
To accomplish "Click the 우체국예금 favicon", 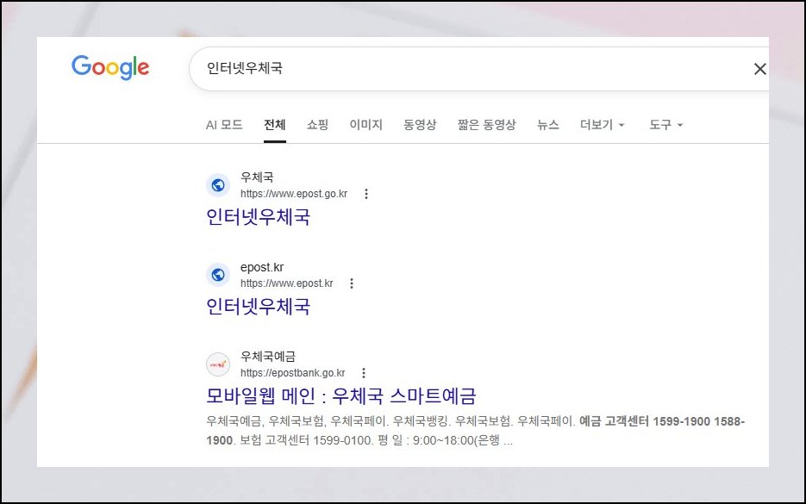I will 218,364.
